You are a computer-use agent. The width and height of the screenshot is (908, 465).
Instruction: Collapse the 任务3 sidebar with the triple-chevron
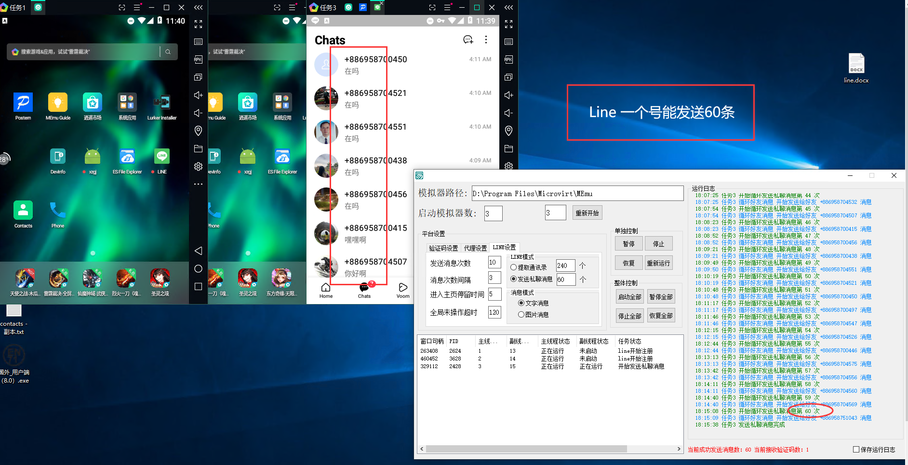click(x=508, y=7)
